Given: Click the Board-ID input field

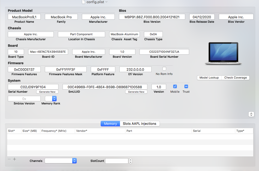Looking at the screenshot, I should pos(48,52).
